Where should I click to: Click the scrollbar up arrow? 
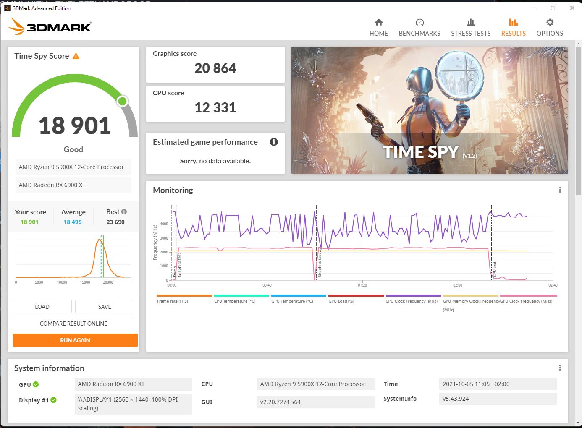point(579,44)
